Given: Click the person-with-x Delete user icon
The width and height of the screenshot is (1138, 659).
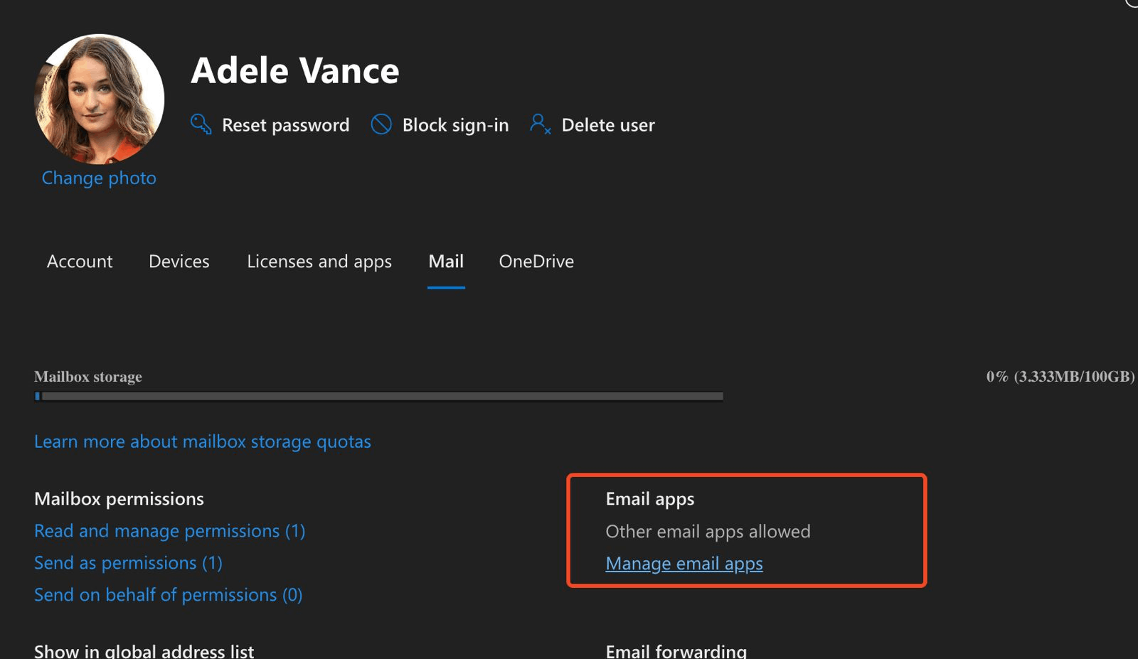Looking at the screenshot, I should pyautogui.click(x=540, y=124).
